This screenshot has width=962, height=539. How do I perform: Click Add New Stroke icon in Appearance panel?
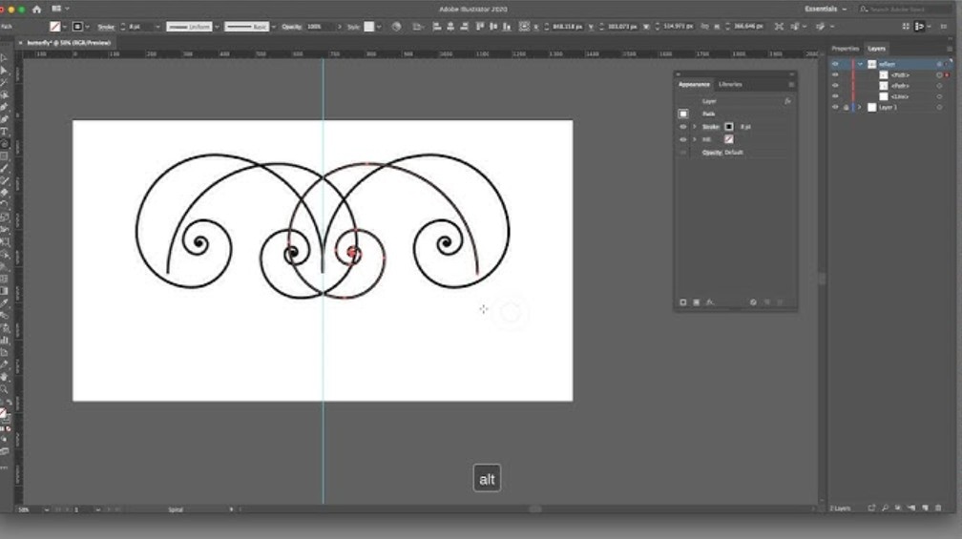click(682, 302)
